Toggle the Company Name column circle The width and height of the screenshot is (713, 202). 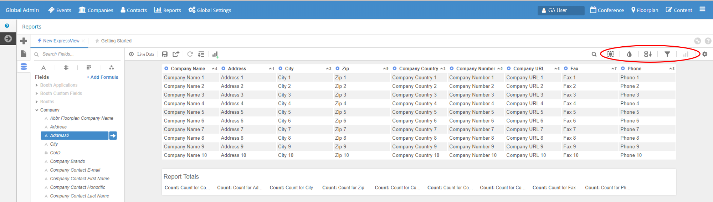click(x=166, y=68)
